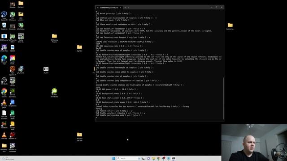Select the Recycle Bin icon

tap(4, 26)
